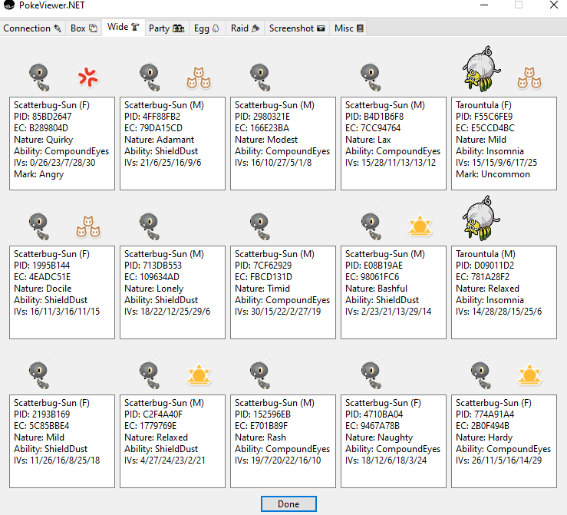Select the Wide tab
567x515 pixels.
coord(124,27)
